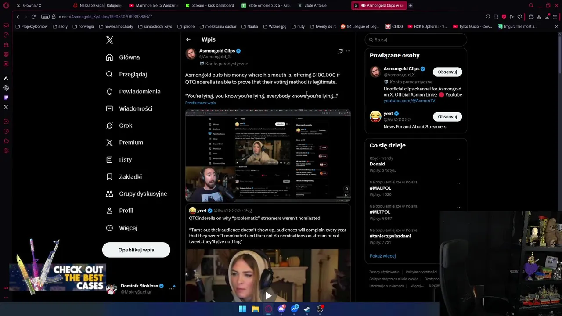Open Messenger from the taskbar
The height and width of the screenshot is (316, 562).
(x=295, y=309)
